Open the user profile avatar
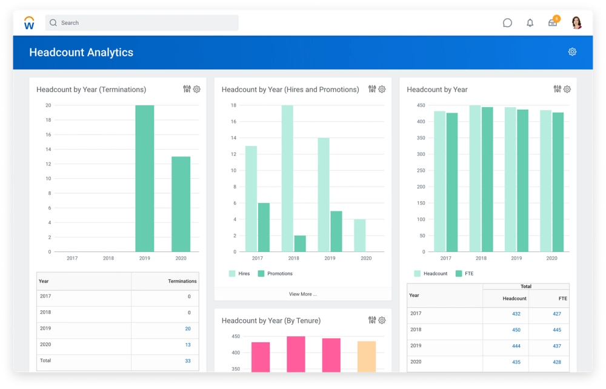The width and height of the screenshot is (606, 389). coord(576,23)
